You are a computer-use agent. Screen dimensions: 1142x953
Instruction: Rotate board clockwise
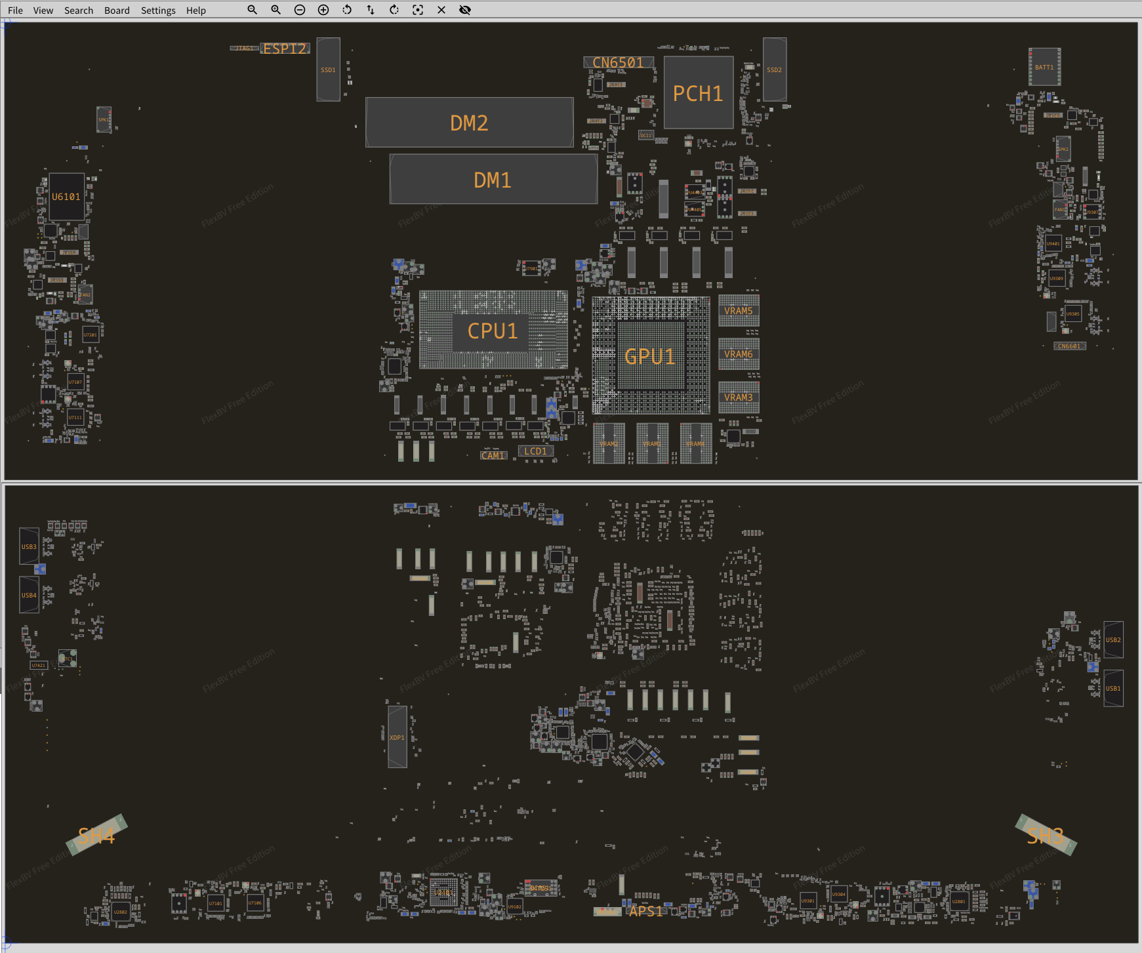click(394, 10)
